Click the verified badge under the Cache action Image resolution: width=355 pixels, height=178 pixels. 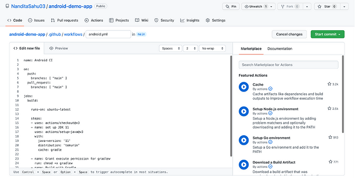coord(270,89)
